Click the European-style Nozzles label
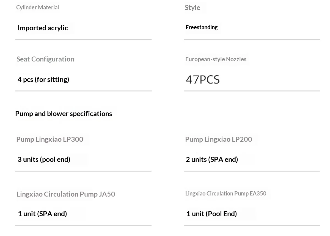 coord(216,59)
